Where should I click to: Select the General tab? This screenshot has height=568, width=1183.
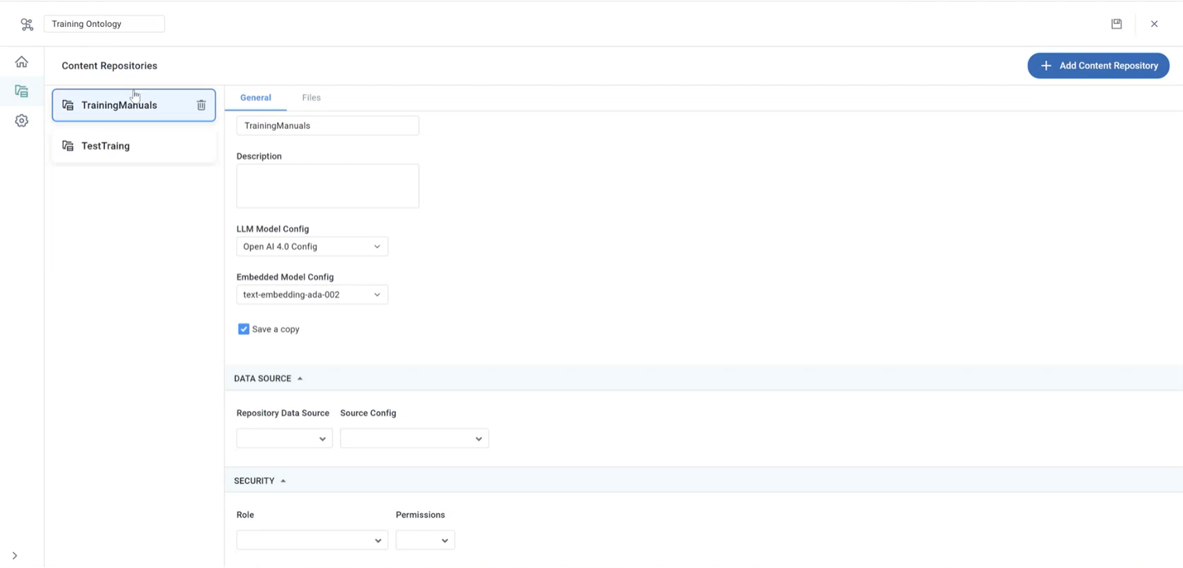(x=256, y=98)
